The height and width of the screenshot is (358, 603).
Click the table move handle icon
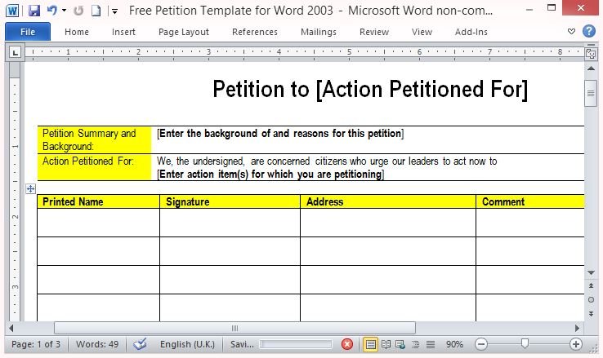tap(30, 188)
